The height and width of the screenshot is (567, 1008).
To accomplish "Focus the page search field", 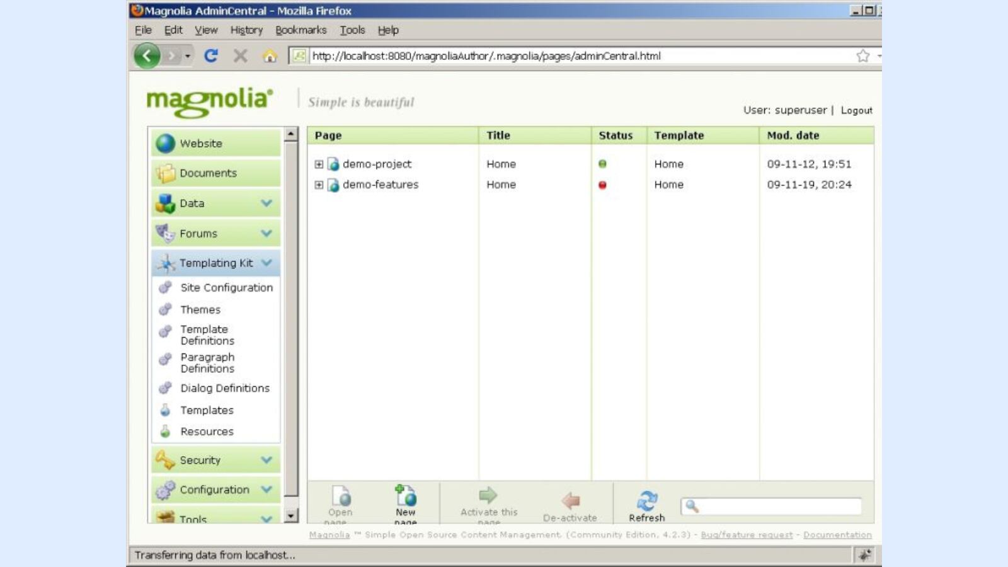I will [x=771, y=507].
